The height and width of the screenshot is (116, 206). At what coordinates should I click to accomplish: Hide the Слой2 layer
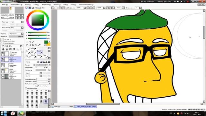3,70
